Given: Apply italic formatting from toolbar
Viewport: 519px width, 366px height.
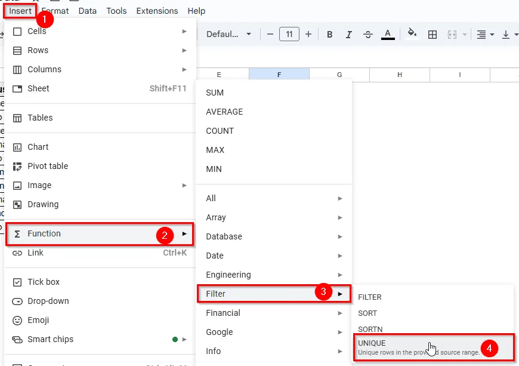Looking at the screenshot, I should [x=348, y=35].
